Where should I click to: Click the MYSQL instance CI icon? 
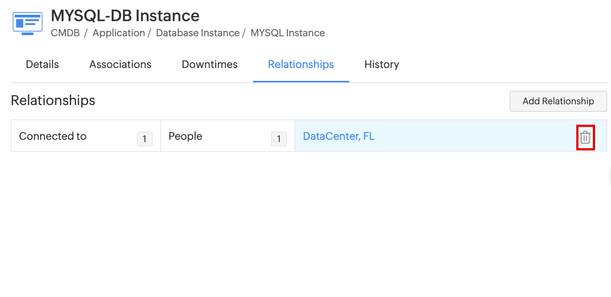pyautogui.click(x=27, y=23)
